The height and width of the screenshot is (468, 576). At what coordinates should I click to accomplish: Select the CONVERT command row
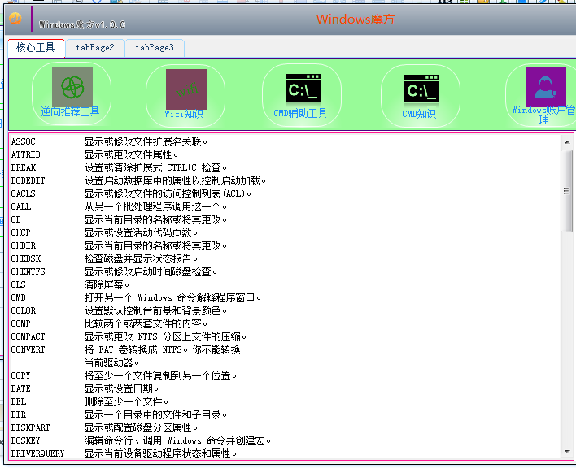[125, 349]
